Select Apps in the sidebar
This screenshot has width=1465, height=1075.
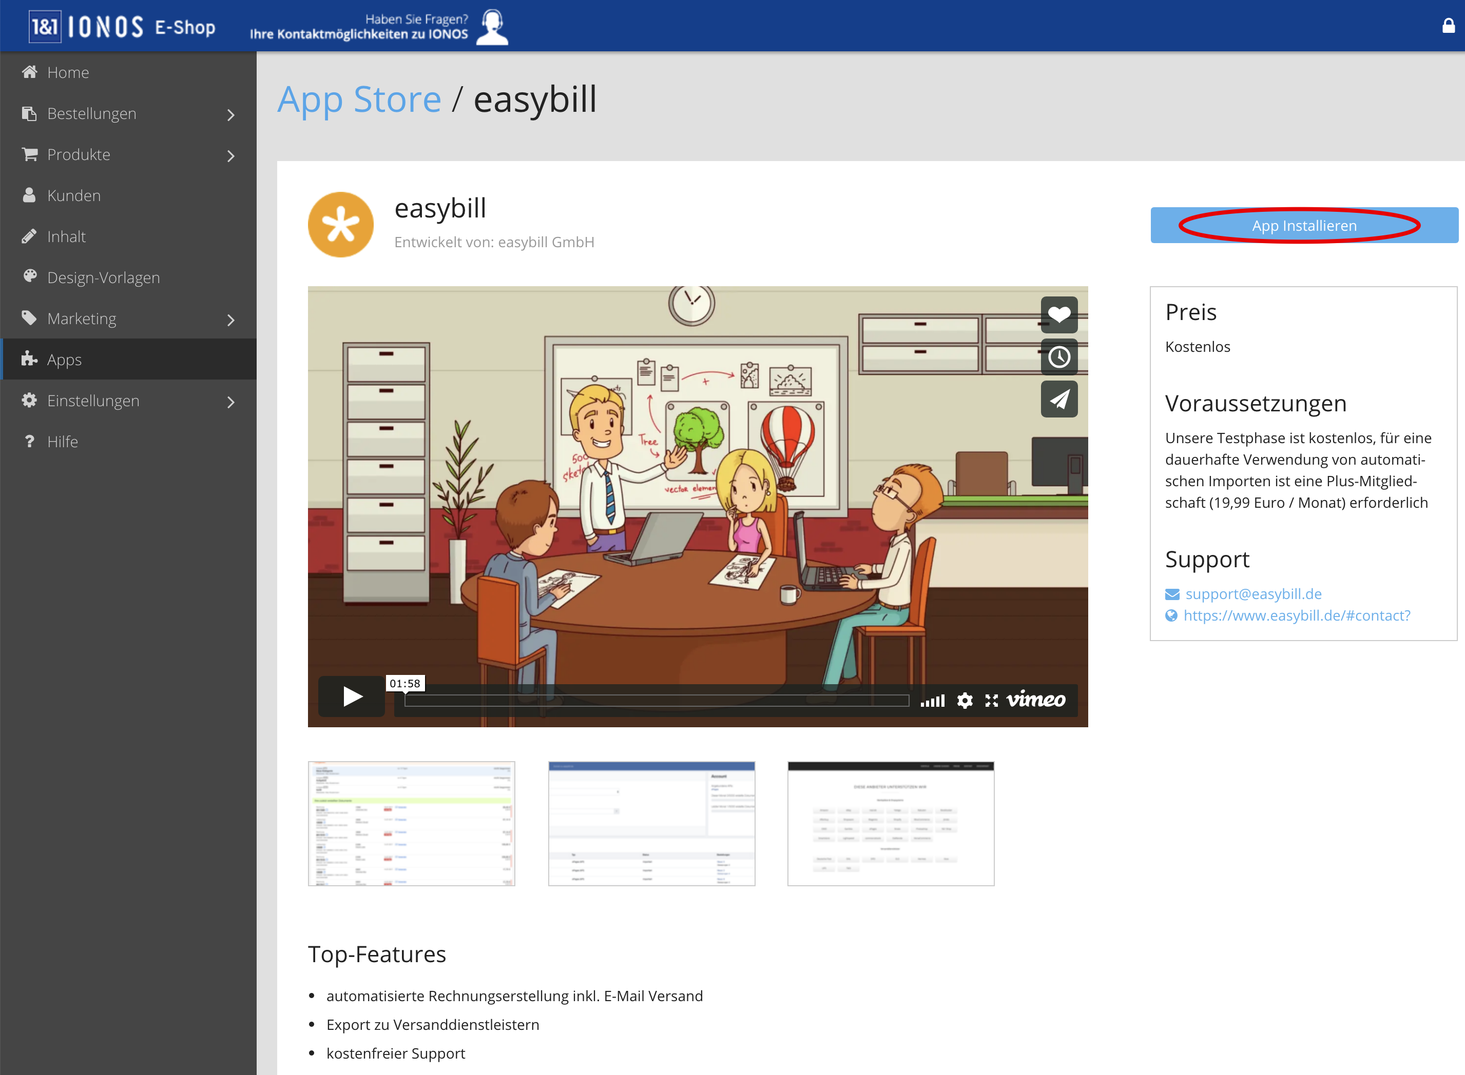(x=128, y=359)
